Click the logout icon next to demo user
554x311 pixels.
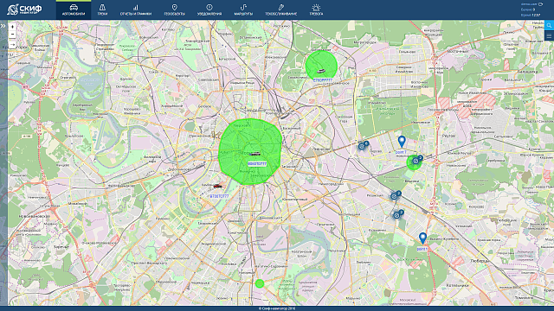(540, 3)
